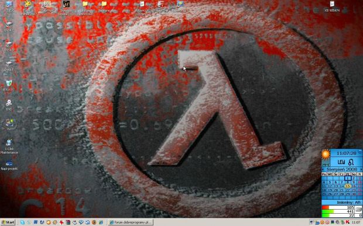Open Internet Explorer quick launch icon
This screenshot has height=226, width=363.
(101, 222)
